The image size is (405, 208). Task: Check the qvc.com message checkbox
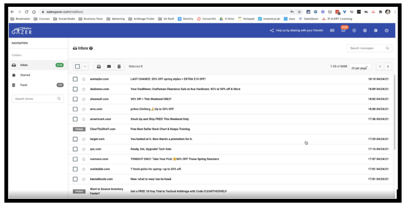pyautogui.click(x=75, y=149)
